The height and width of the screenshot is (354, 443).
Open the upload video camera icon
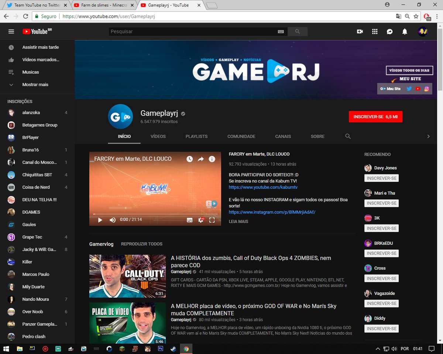click(x=360, y=32)
